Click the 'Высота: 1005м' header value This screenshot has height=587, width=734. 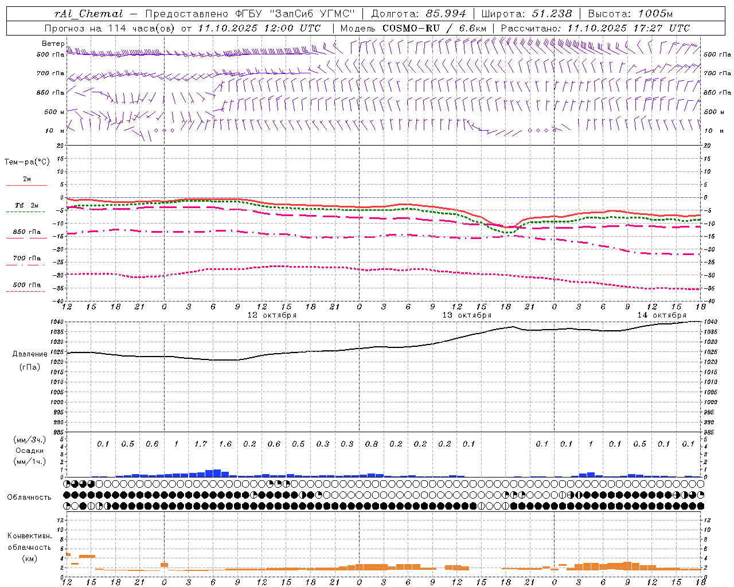click(630, 14)
